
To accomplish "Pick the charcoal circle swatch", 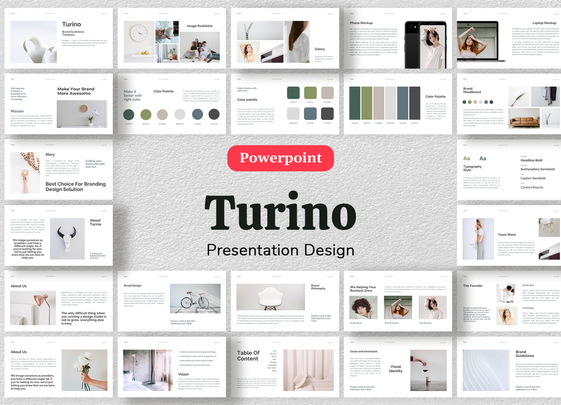I will 214,114.
